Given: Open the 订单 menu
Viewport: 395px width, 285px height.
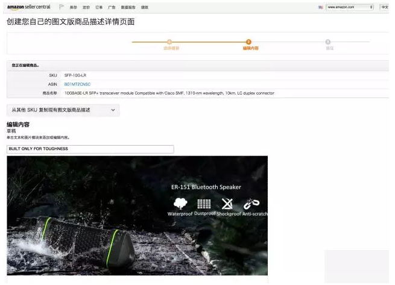Looking at the screenshot, I should (x=99, y=7).
